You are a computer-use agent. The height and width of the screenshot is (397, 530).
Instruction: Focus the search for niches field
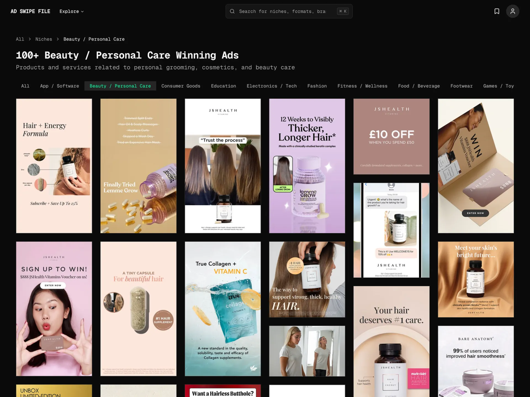point(289,11)
